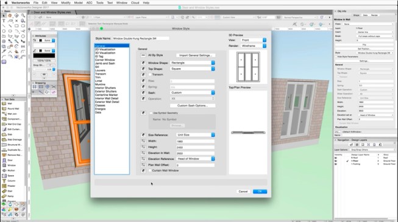Select the Eyedropper tool
Image resolution: width=398 pixels, height=222 pixels.
(10, 41)
